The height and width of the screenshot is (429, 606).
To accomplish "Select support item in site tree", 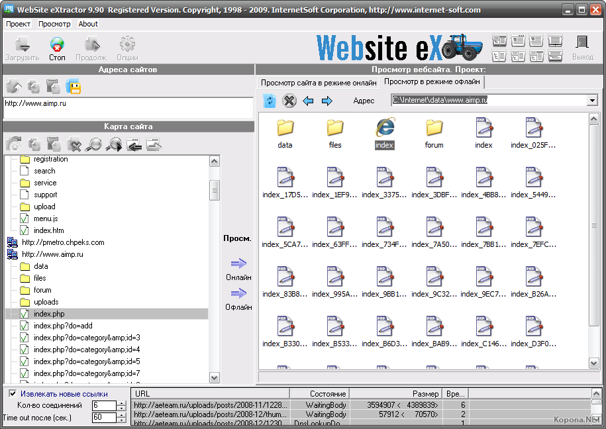I will click(46, 195).
